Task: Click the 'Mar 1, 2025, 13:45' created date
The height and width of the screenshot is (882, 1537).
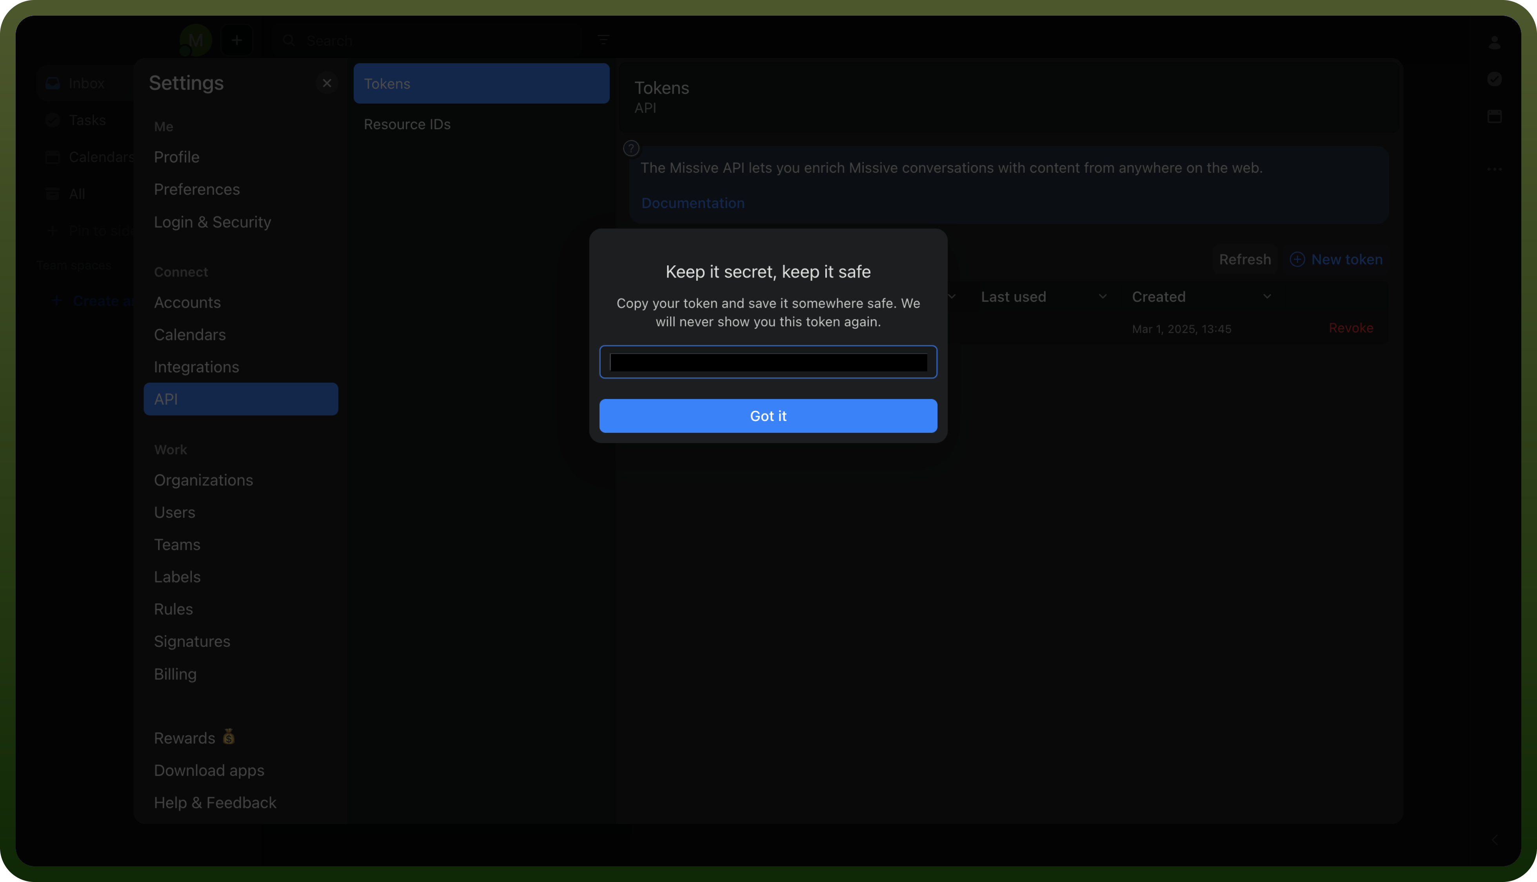Action: click(x=1181, y=329)
